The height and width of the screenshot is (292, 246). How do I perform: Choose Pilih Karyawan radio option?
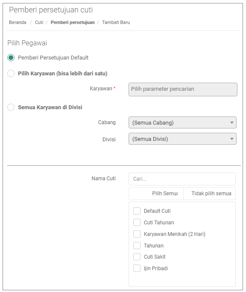[11, 73]
